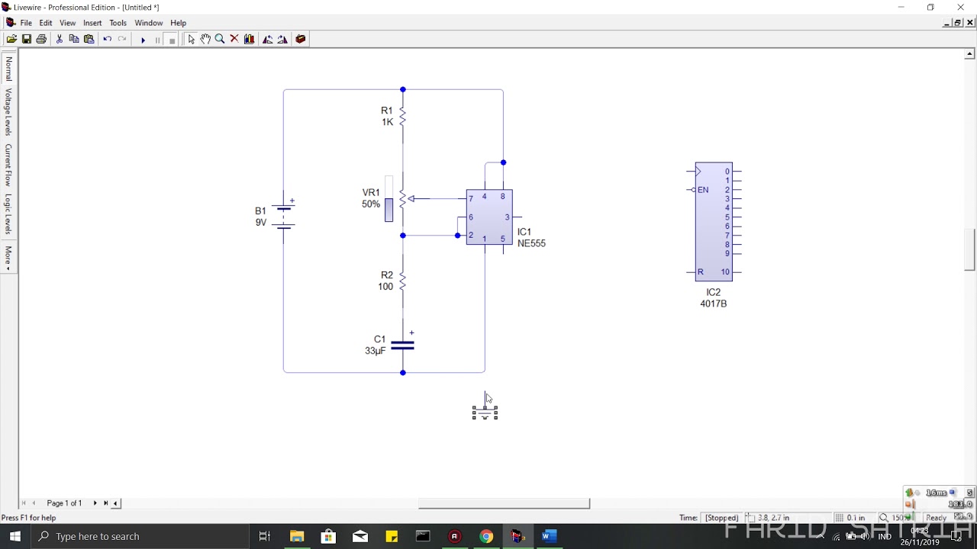
Task: Undo the last action
Action: pyautogui.click(x=108, y=39)
